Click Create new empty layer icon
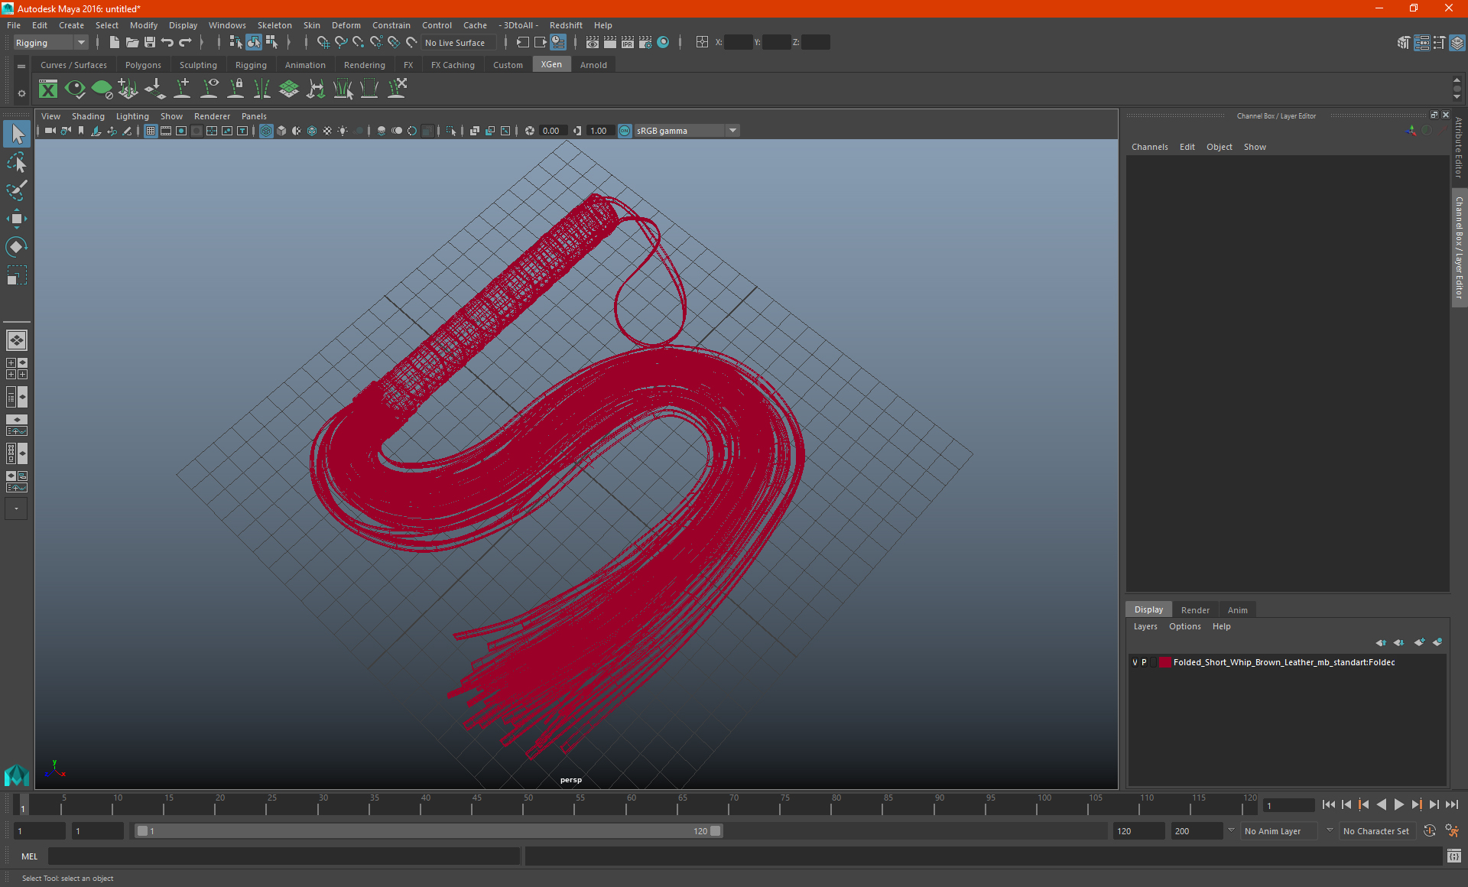1468x887 pixels. click(1419, 642)
